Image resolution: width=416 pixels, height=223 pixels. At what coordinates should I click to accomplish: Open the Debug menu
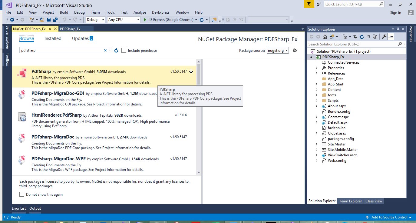point(79,12)
